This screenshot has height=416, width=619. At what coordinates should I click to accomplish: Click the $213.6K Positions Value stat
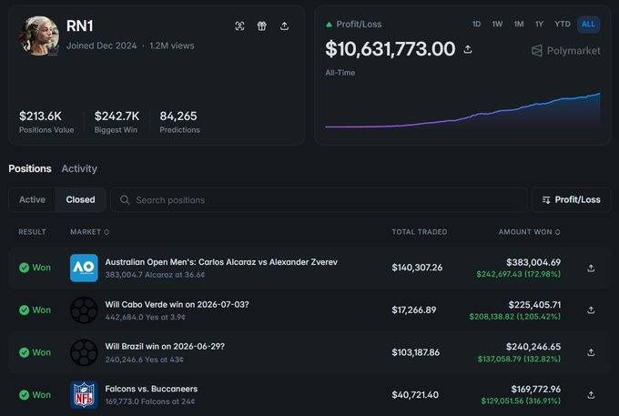pos(46,122)
